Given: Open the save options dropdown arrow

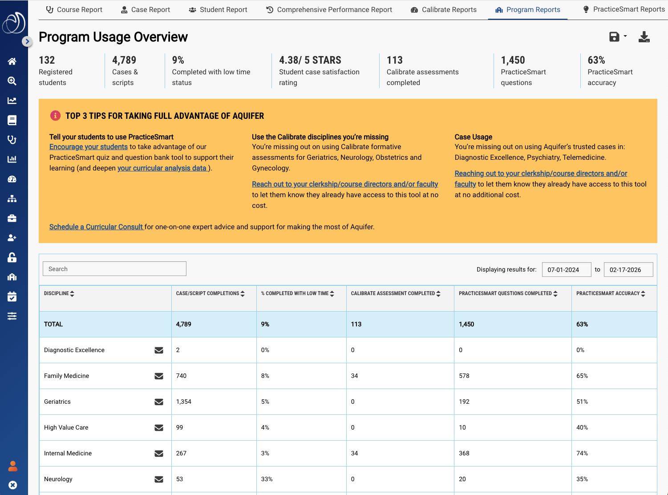Looking at the screenshot, I should [624, 37].
